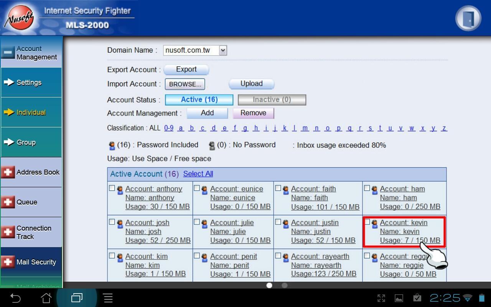Viewport: 491px width, 307px height.
Task: Click ham's user icon
Action: 374,190
